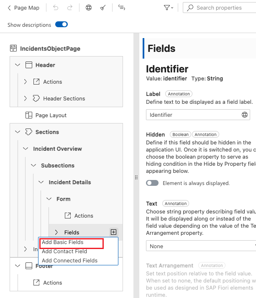
Task: Go back to Page Map
Action: point(23,8)
